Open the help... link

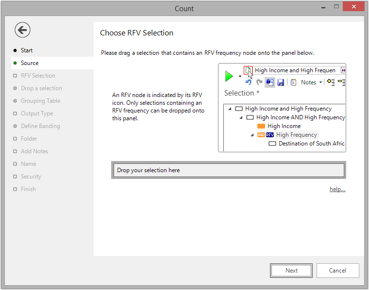[x=337, y=189]
